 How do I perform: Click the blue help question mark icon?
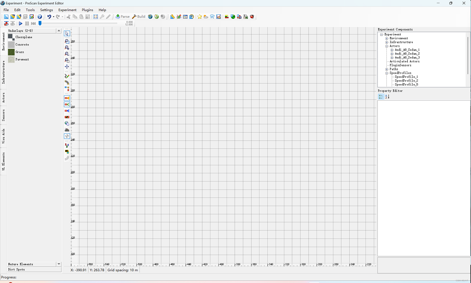(x=40, y=17)
